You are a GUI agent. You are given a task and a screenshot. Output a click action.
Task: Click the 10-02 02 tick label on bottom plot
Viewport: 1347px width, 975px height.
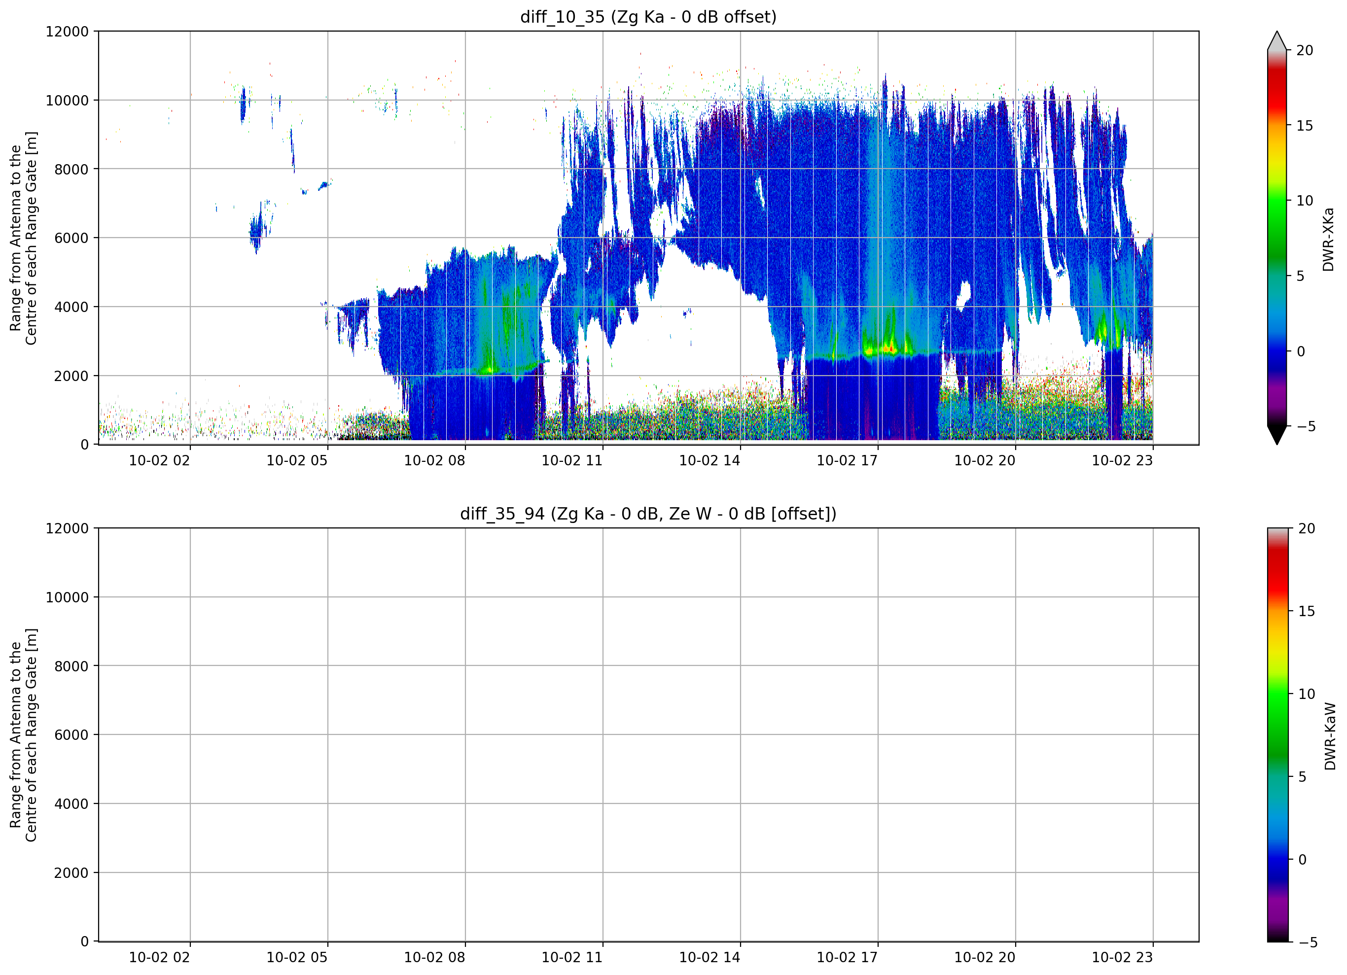[159, 957]
